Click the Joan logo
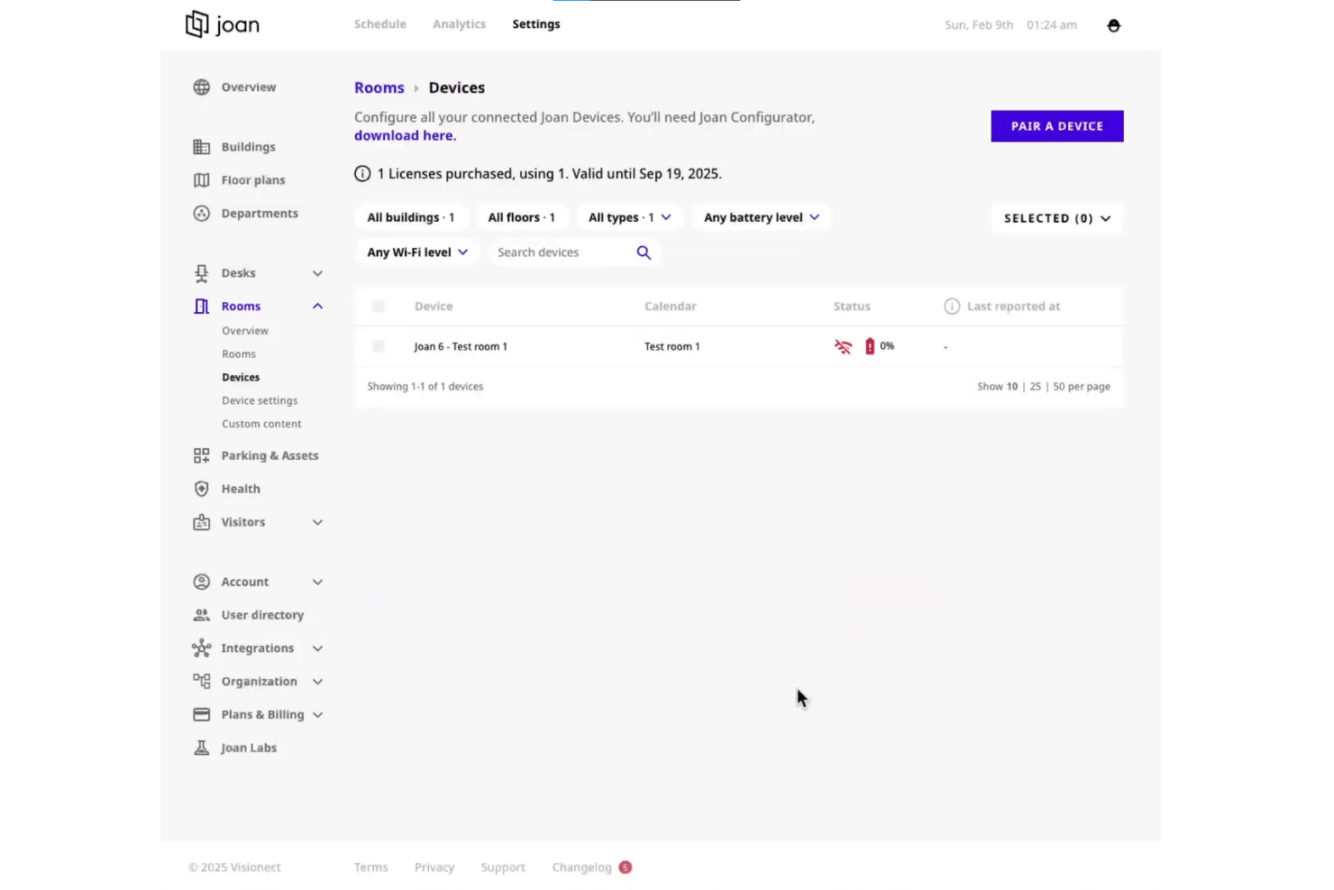 coord(223,24)
